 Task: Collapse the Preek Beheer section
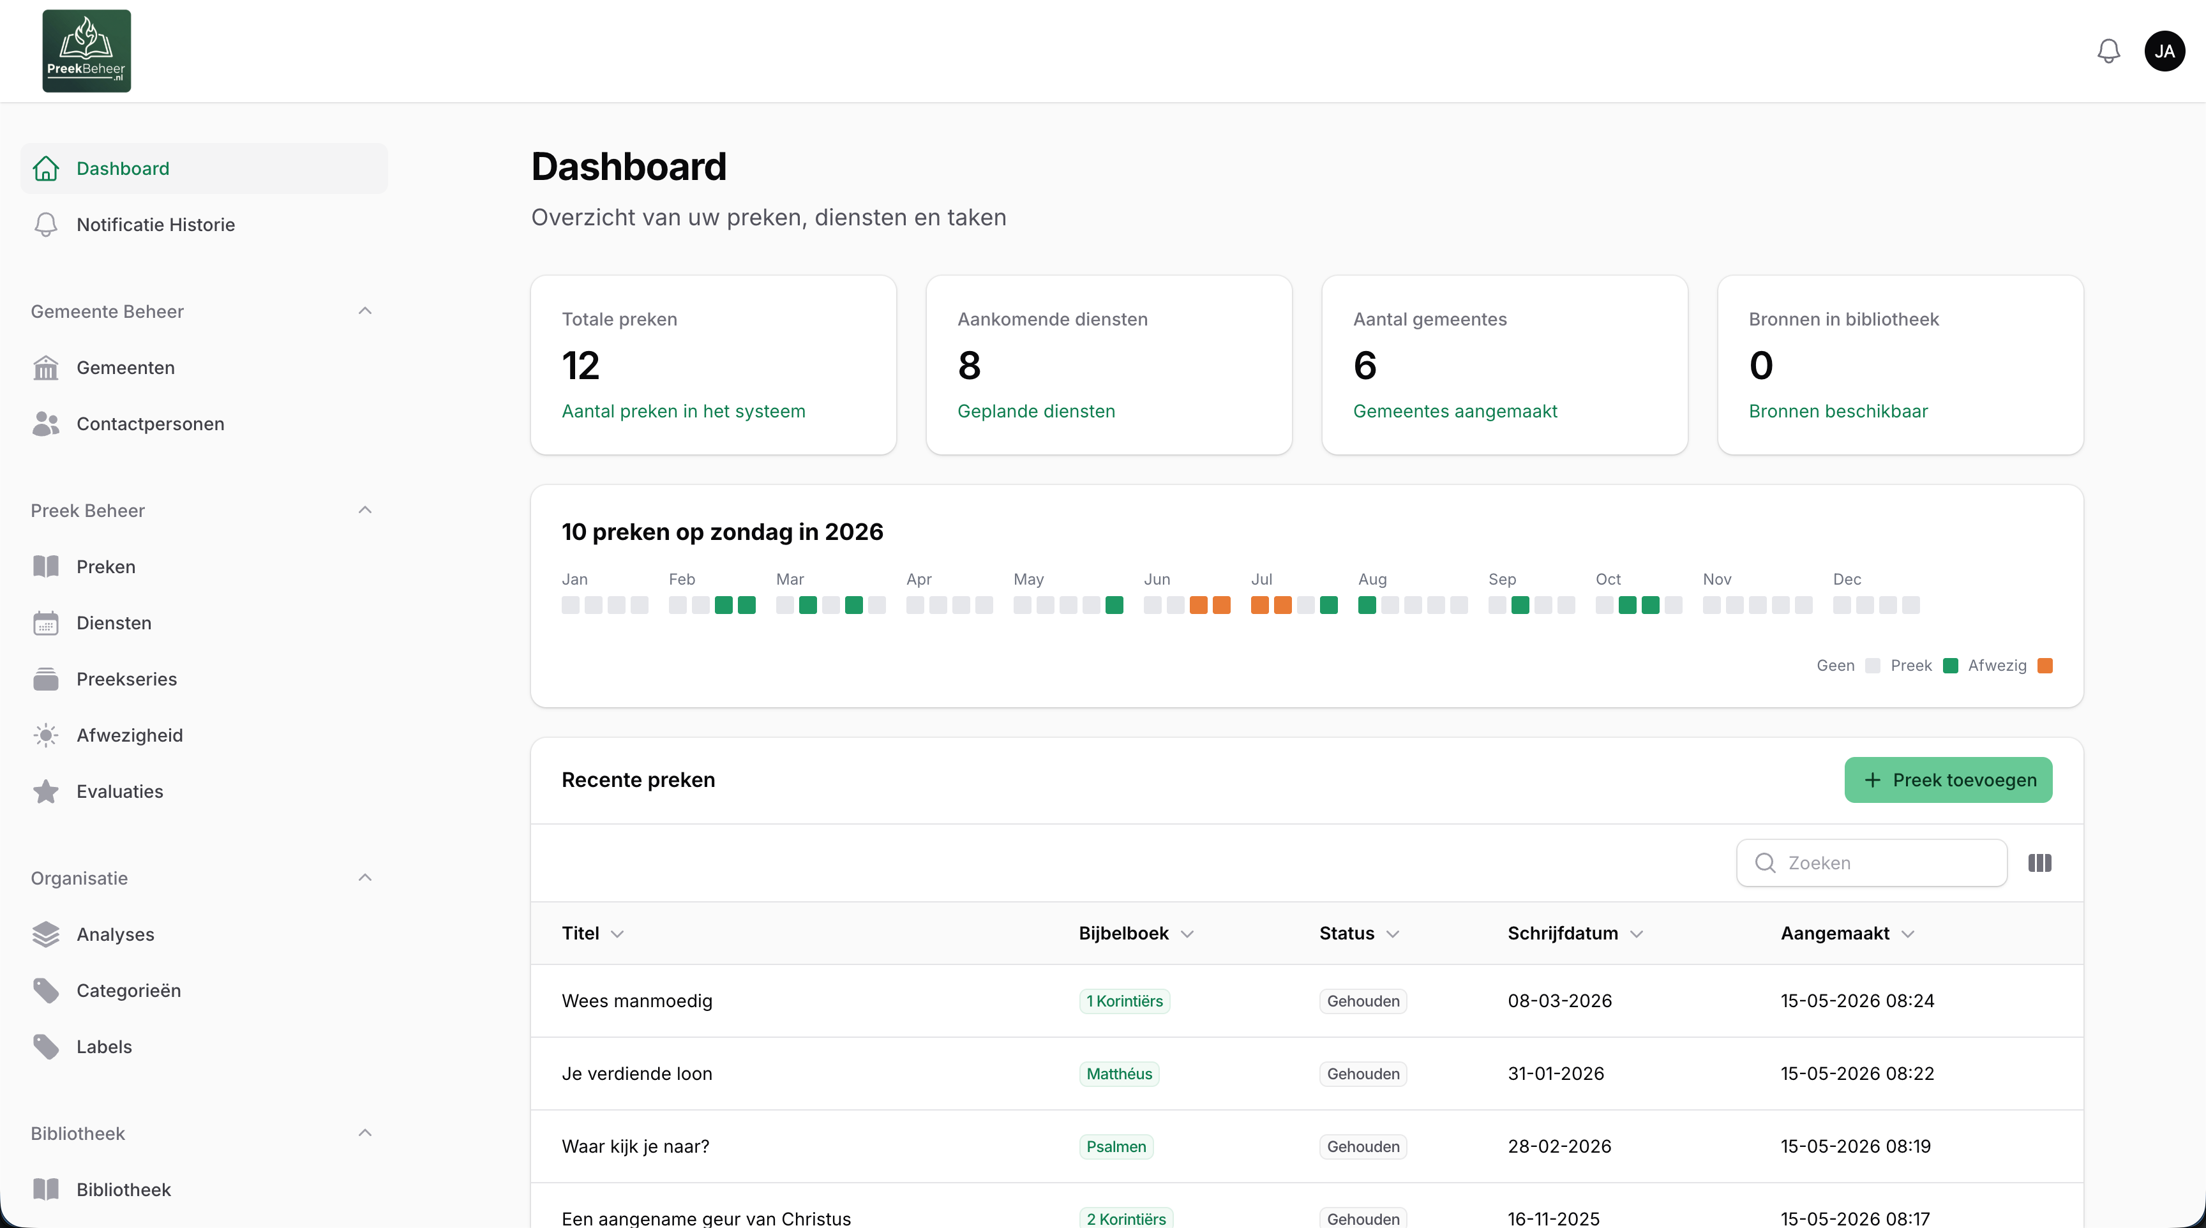coord(365,511)
